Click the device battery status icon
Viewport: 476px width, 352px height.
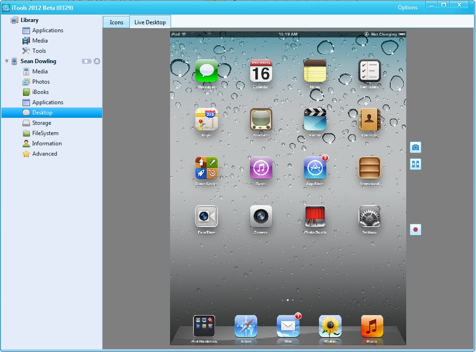pos(87,61)
